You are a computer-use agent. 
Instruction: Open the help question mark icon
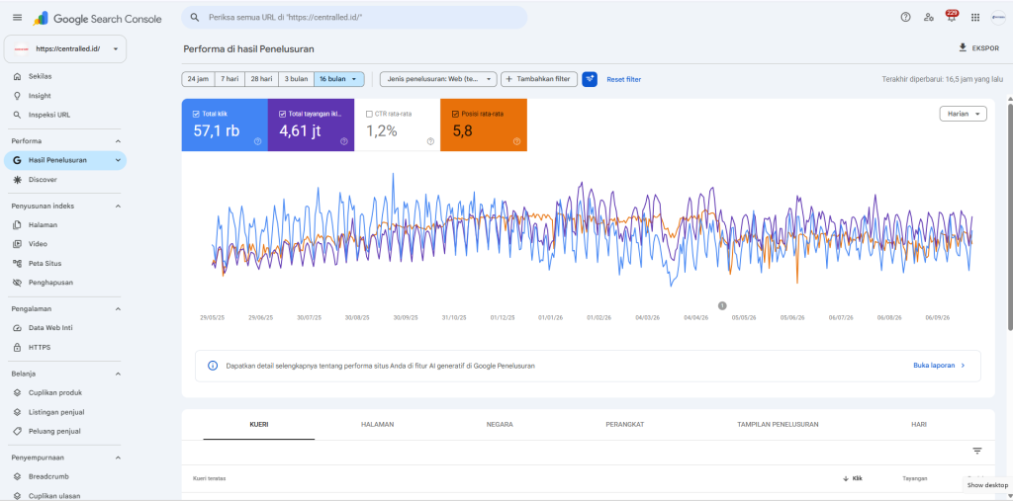906,18
